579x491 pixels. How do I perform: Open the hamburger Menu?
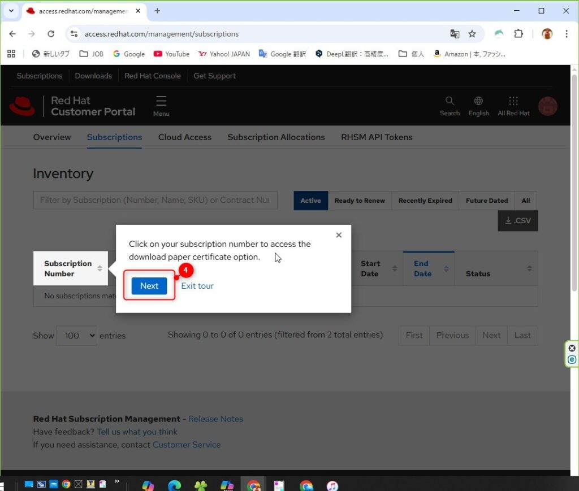(x=161, y=106)
